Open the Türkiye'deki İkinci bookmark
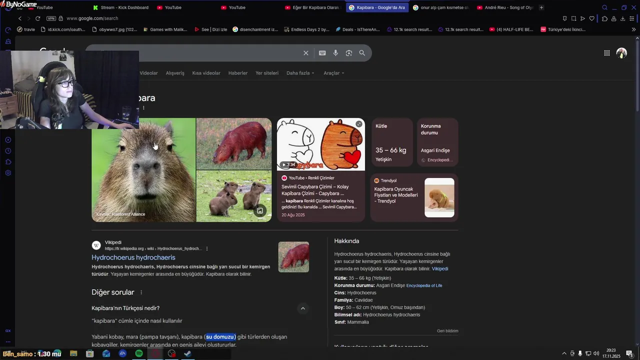 pyautogui.click(x=562, y=29)
